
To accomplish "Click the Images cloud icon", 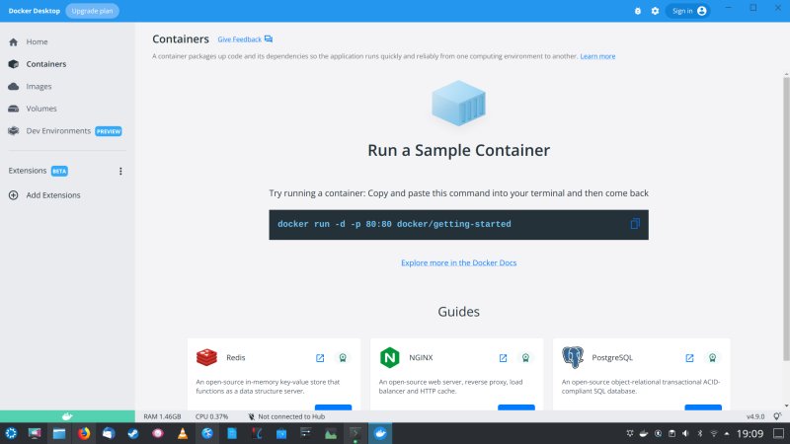I will [x=14, y=86].
